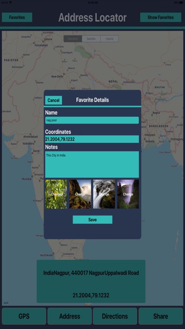Change the purple waterfall photo
Viewport: 185px width, 329px height.
(x=128, y=194)
